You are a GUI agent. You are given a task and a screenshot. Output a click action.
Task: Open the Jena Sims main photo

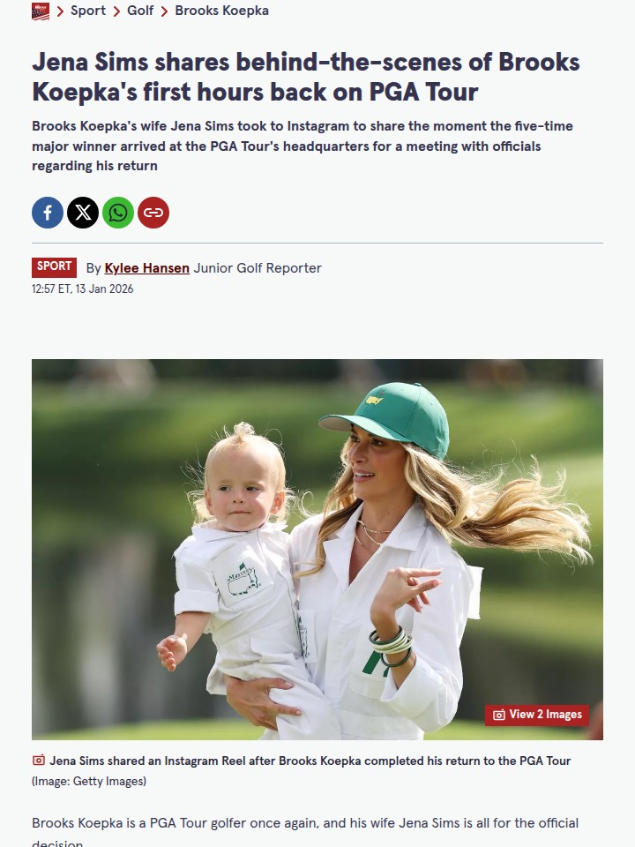point(317,550)
